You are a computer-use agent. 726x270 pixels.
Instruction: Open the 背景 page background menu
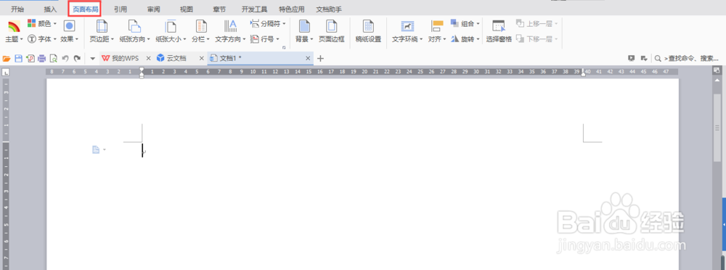click(304, 31)
